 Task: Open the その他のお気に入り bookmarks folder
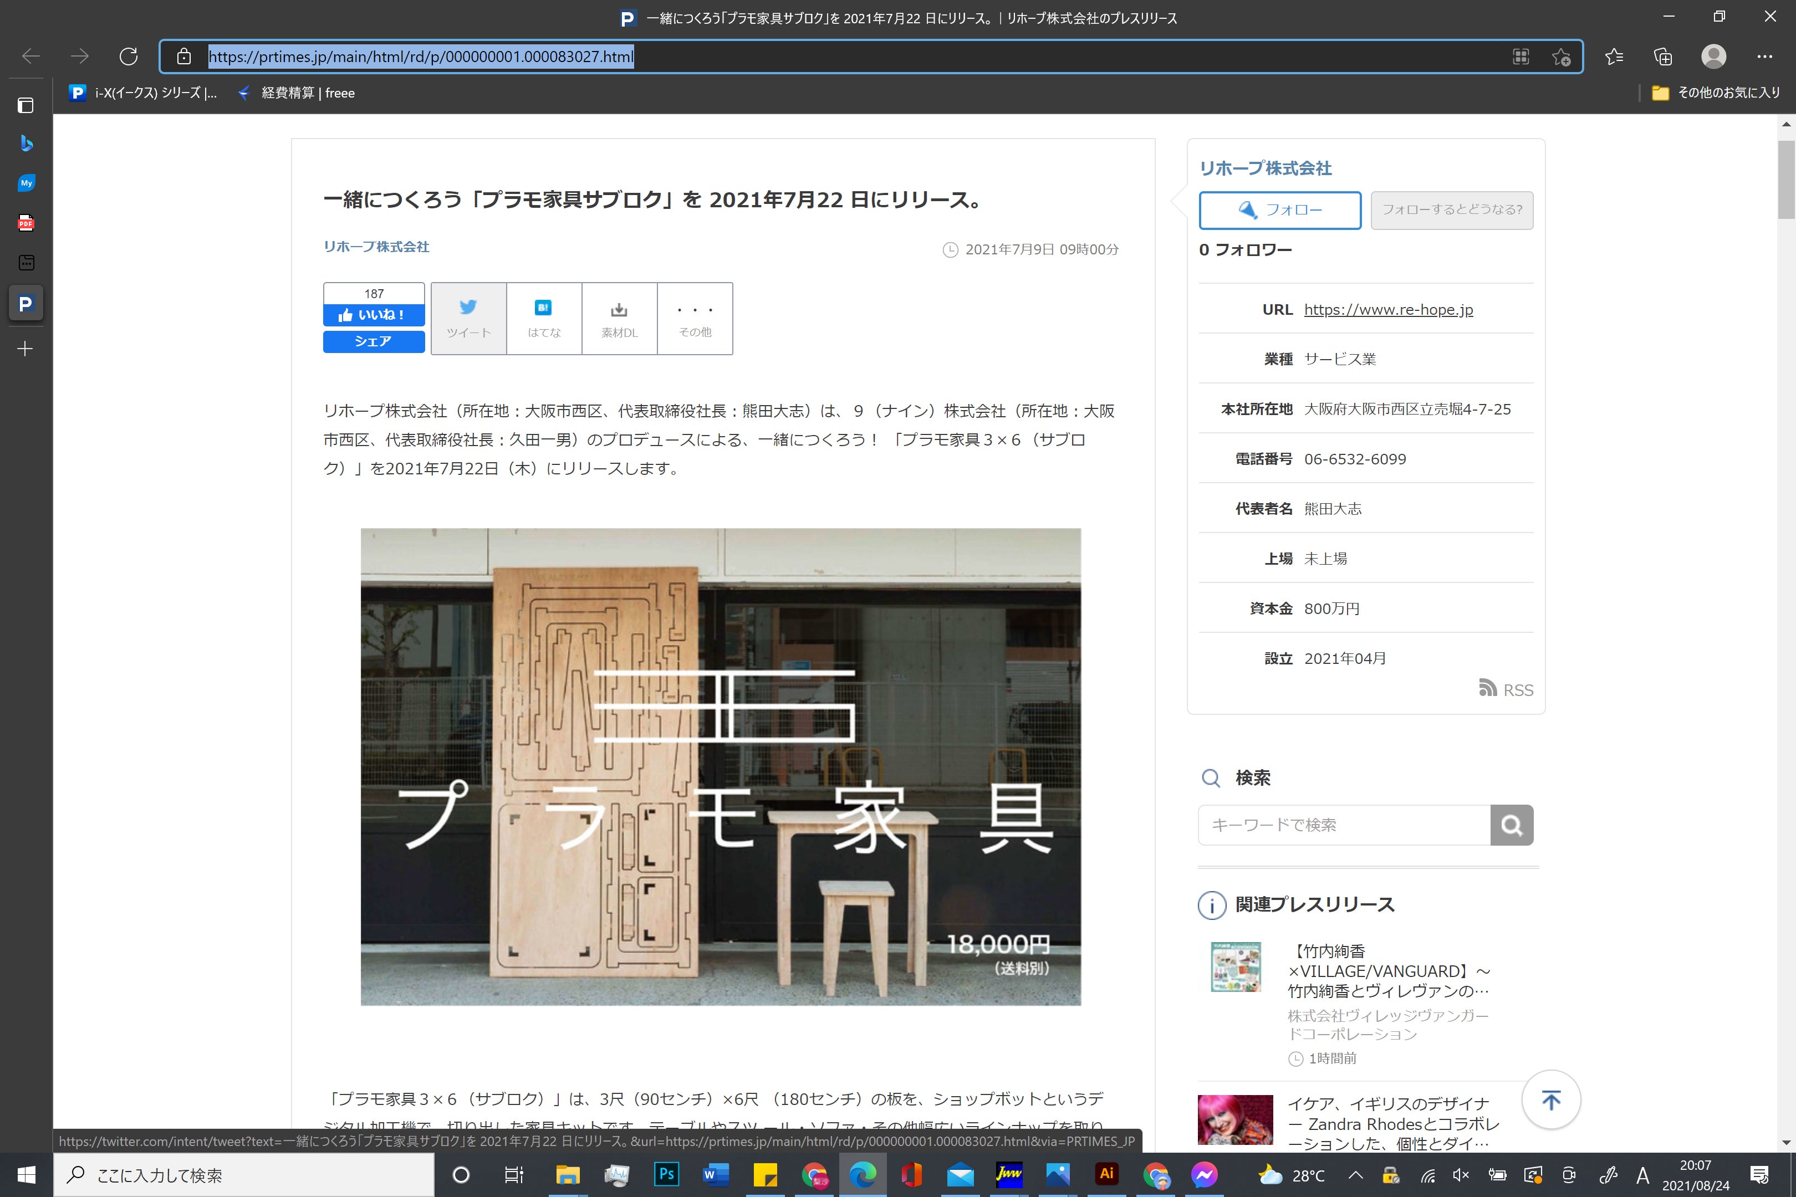point(1715,93)
